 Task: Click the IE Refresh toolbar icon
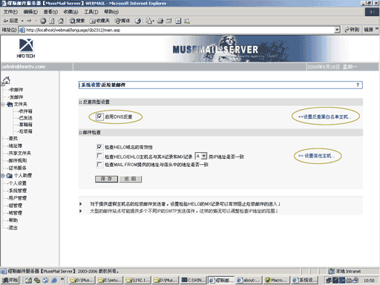point(52,21)
